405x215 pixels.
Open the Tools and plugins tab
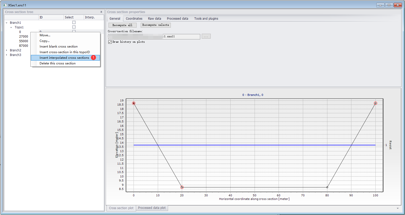(206, 18)
